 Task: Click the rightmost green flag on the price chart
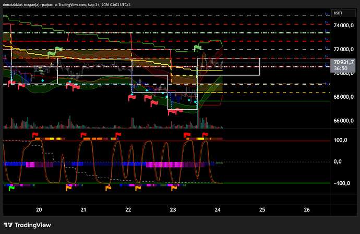click(198, 49)
